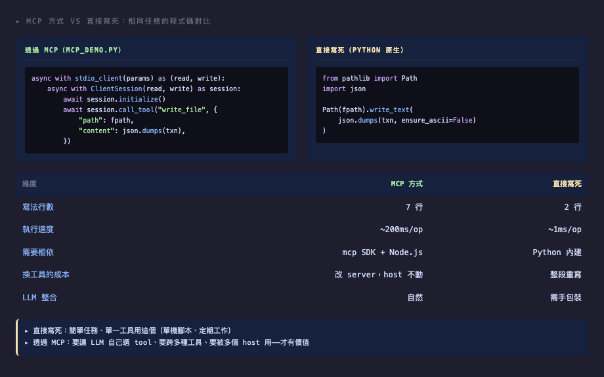Click the bullet triangle before '直接寫死:簡單任務'
The image size is (604, 377).
pos(26,331)
